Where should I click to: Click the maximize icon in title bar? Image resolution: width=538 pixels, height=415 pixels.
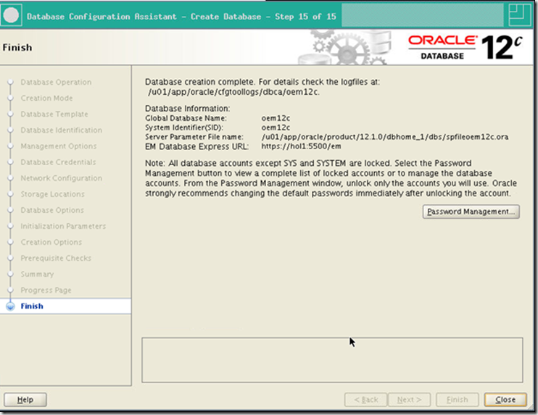coord(519,14)
